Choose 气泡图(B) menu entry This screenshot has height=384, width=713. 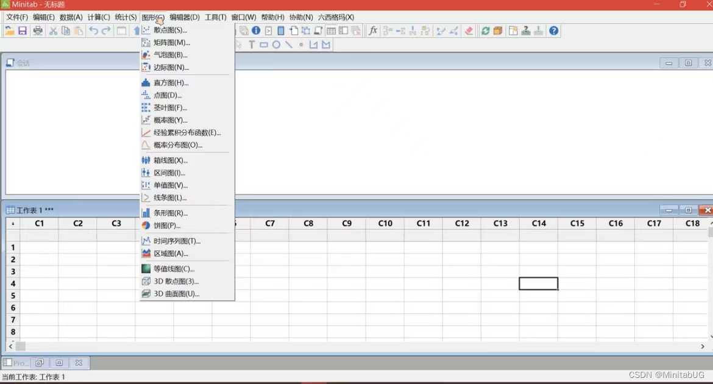pyautogui.click(x=187, y=55)
